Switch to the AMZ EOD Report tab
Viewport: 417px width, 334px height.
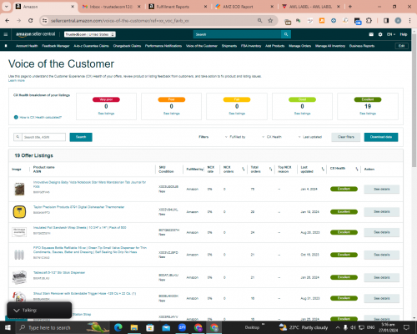244,7
